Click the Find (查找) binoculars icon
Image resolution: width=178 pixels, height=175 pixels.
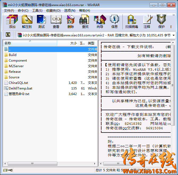coord(85,22)
